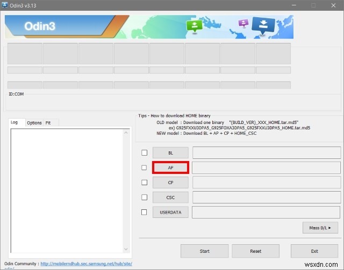Image resolution: width=344 pixels, height=270 pixels.
Task: Reset the Odin settings
Action: [256, 251]
